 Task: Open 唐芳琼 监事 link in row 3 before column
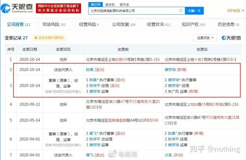tap(95, 91)
